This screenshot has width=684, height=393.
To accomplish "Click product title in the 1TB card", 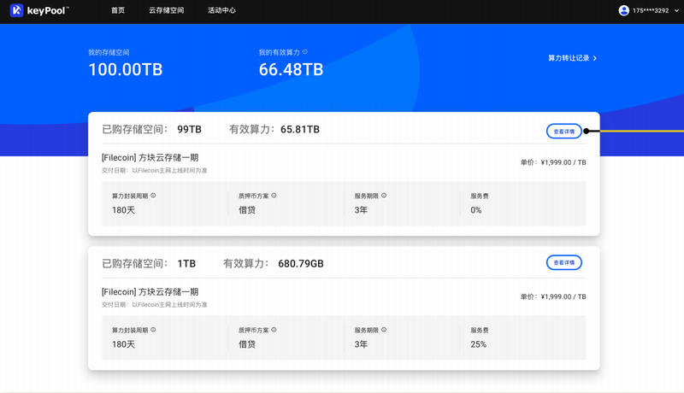I will pyautogui.click(x=150, y=292).
